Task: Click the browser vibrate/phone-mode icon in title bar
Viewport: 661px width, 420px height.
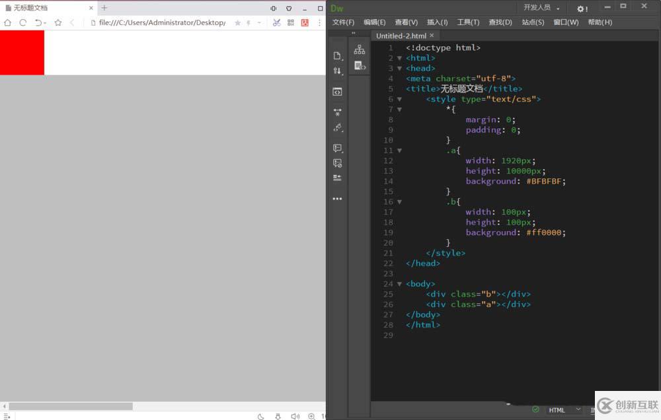Action: coord(273,9)
